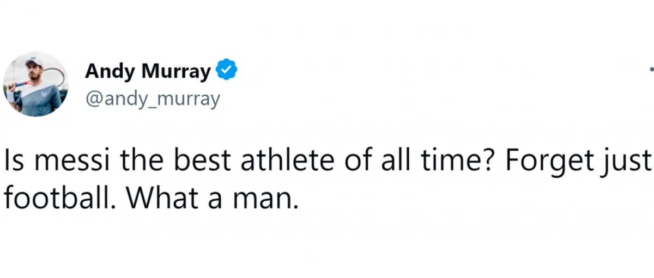Open tweet more options dots
The width and height of the screenshot is (654, 278).
(651, 70)
